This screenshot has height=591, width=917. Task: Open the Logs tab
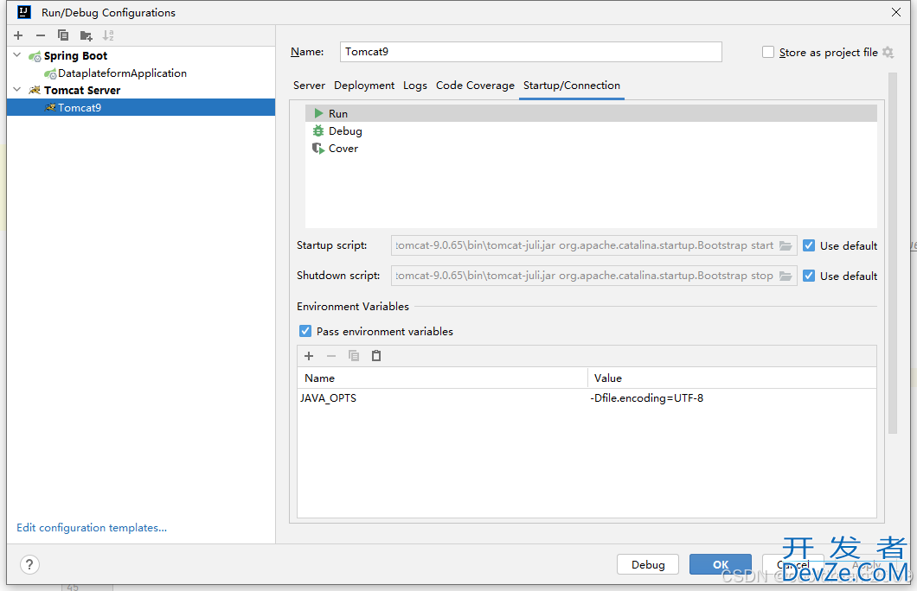click(415, 86)
